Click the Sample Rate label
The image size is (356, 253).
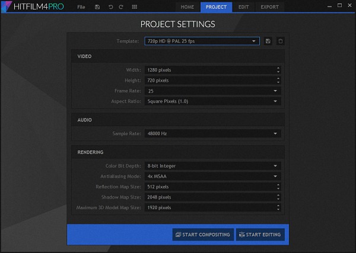[x=127, y=133]
